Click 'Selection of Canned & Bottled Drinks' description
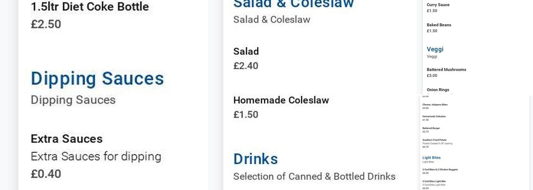Viewport: 533px width, 190px height. [x=314, y=176]
